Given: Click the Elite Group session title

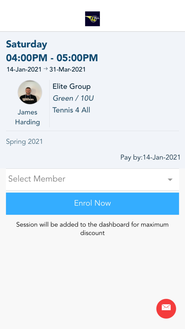Looking at the screenshot, I should click(72, 86).
